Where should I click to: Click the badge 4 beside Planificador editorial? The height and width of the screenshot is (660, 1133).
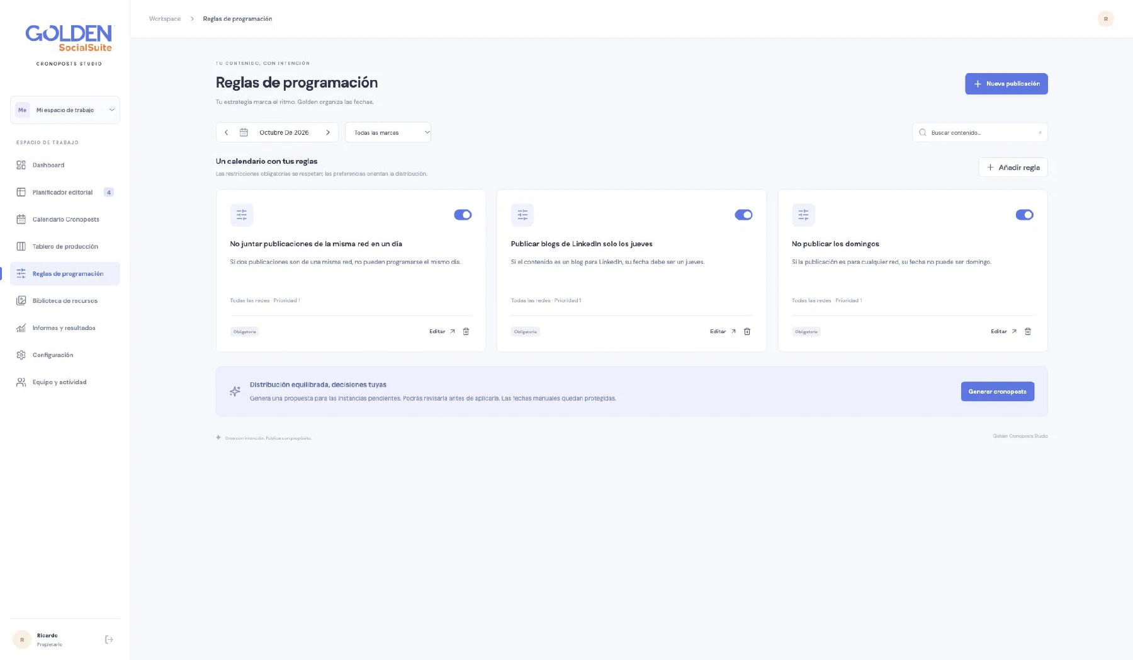(x=109, y=192)
